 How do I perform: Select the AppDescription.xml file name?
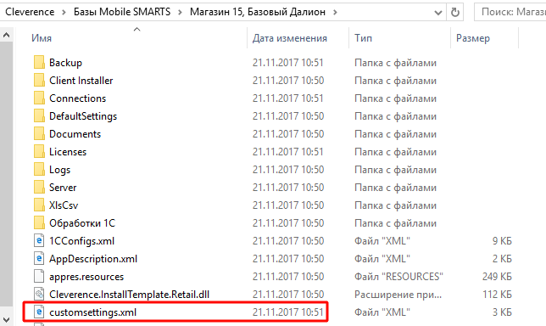coord(93,259)
